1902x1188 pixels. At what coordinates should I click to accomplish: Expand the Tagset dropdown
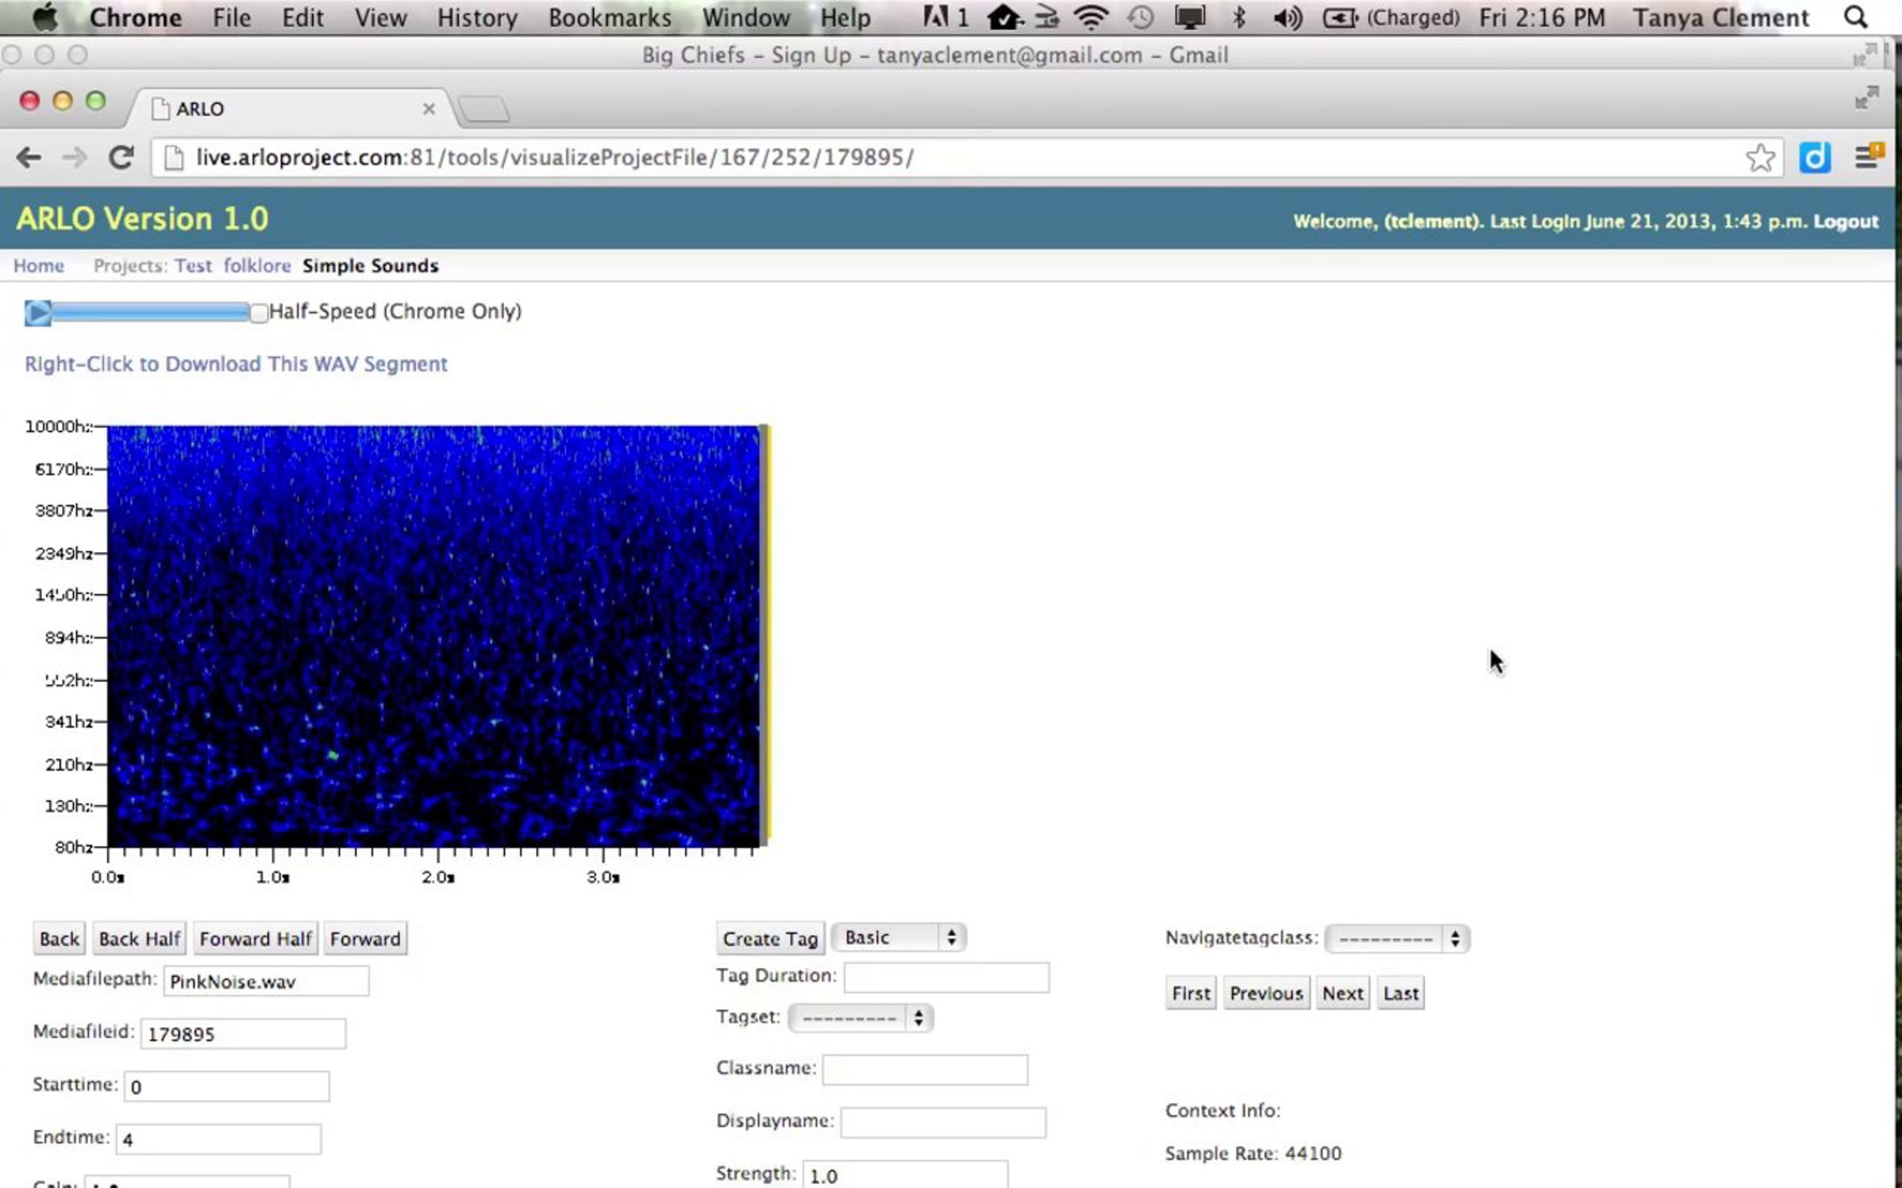click(861, 1018)
